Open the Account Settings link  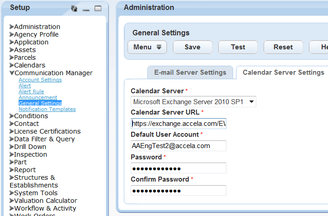[40, 80]
